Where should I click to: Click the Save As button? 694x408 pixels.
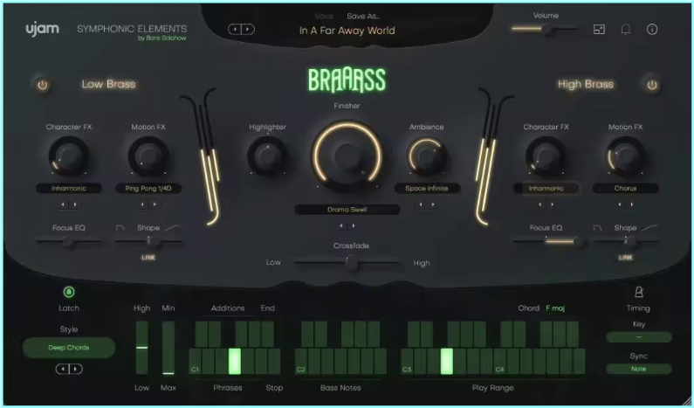(363, 16)
